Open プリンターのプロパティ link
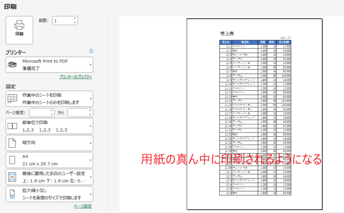This screenshot has height=213, width=344. point(75,77)
